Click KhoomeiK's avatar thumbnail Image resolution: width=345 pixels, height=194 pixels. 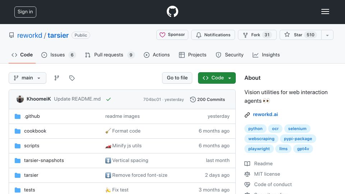pos(20,99)
